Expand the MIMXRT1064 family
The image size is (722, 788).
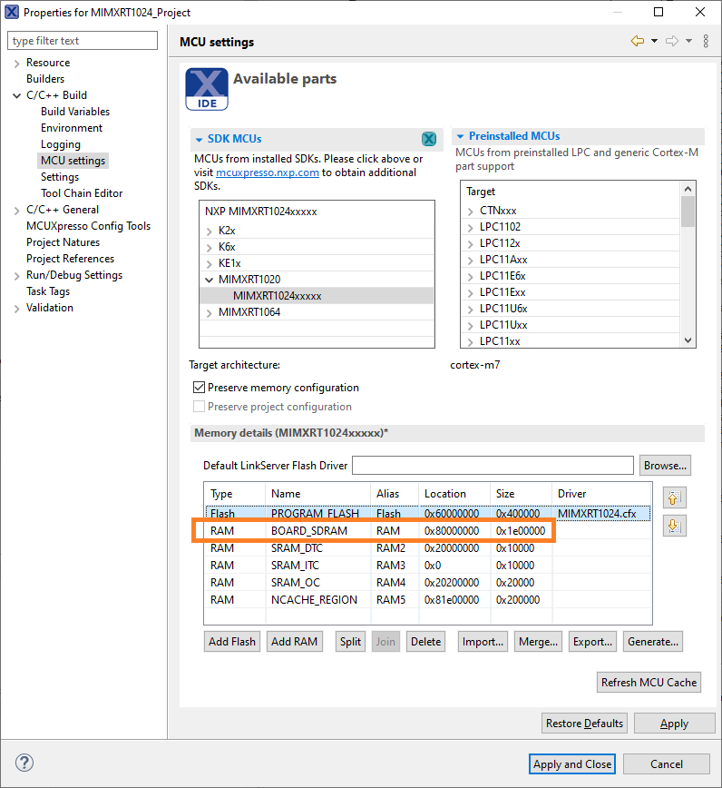(210, 312)
